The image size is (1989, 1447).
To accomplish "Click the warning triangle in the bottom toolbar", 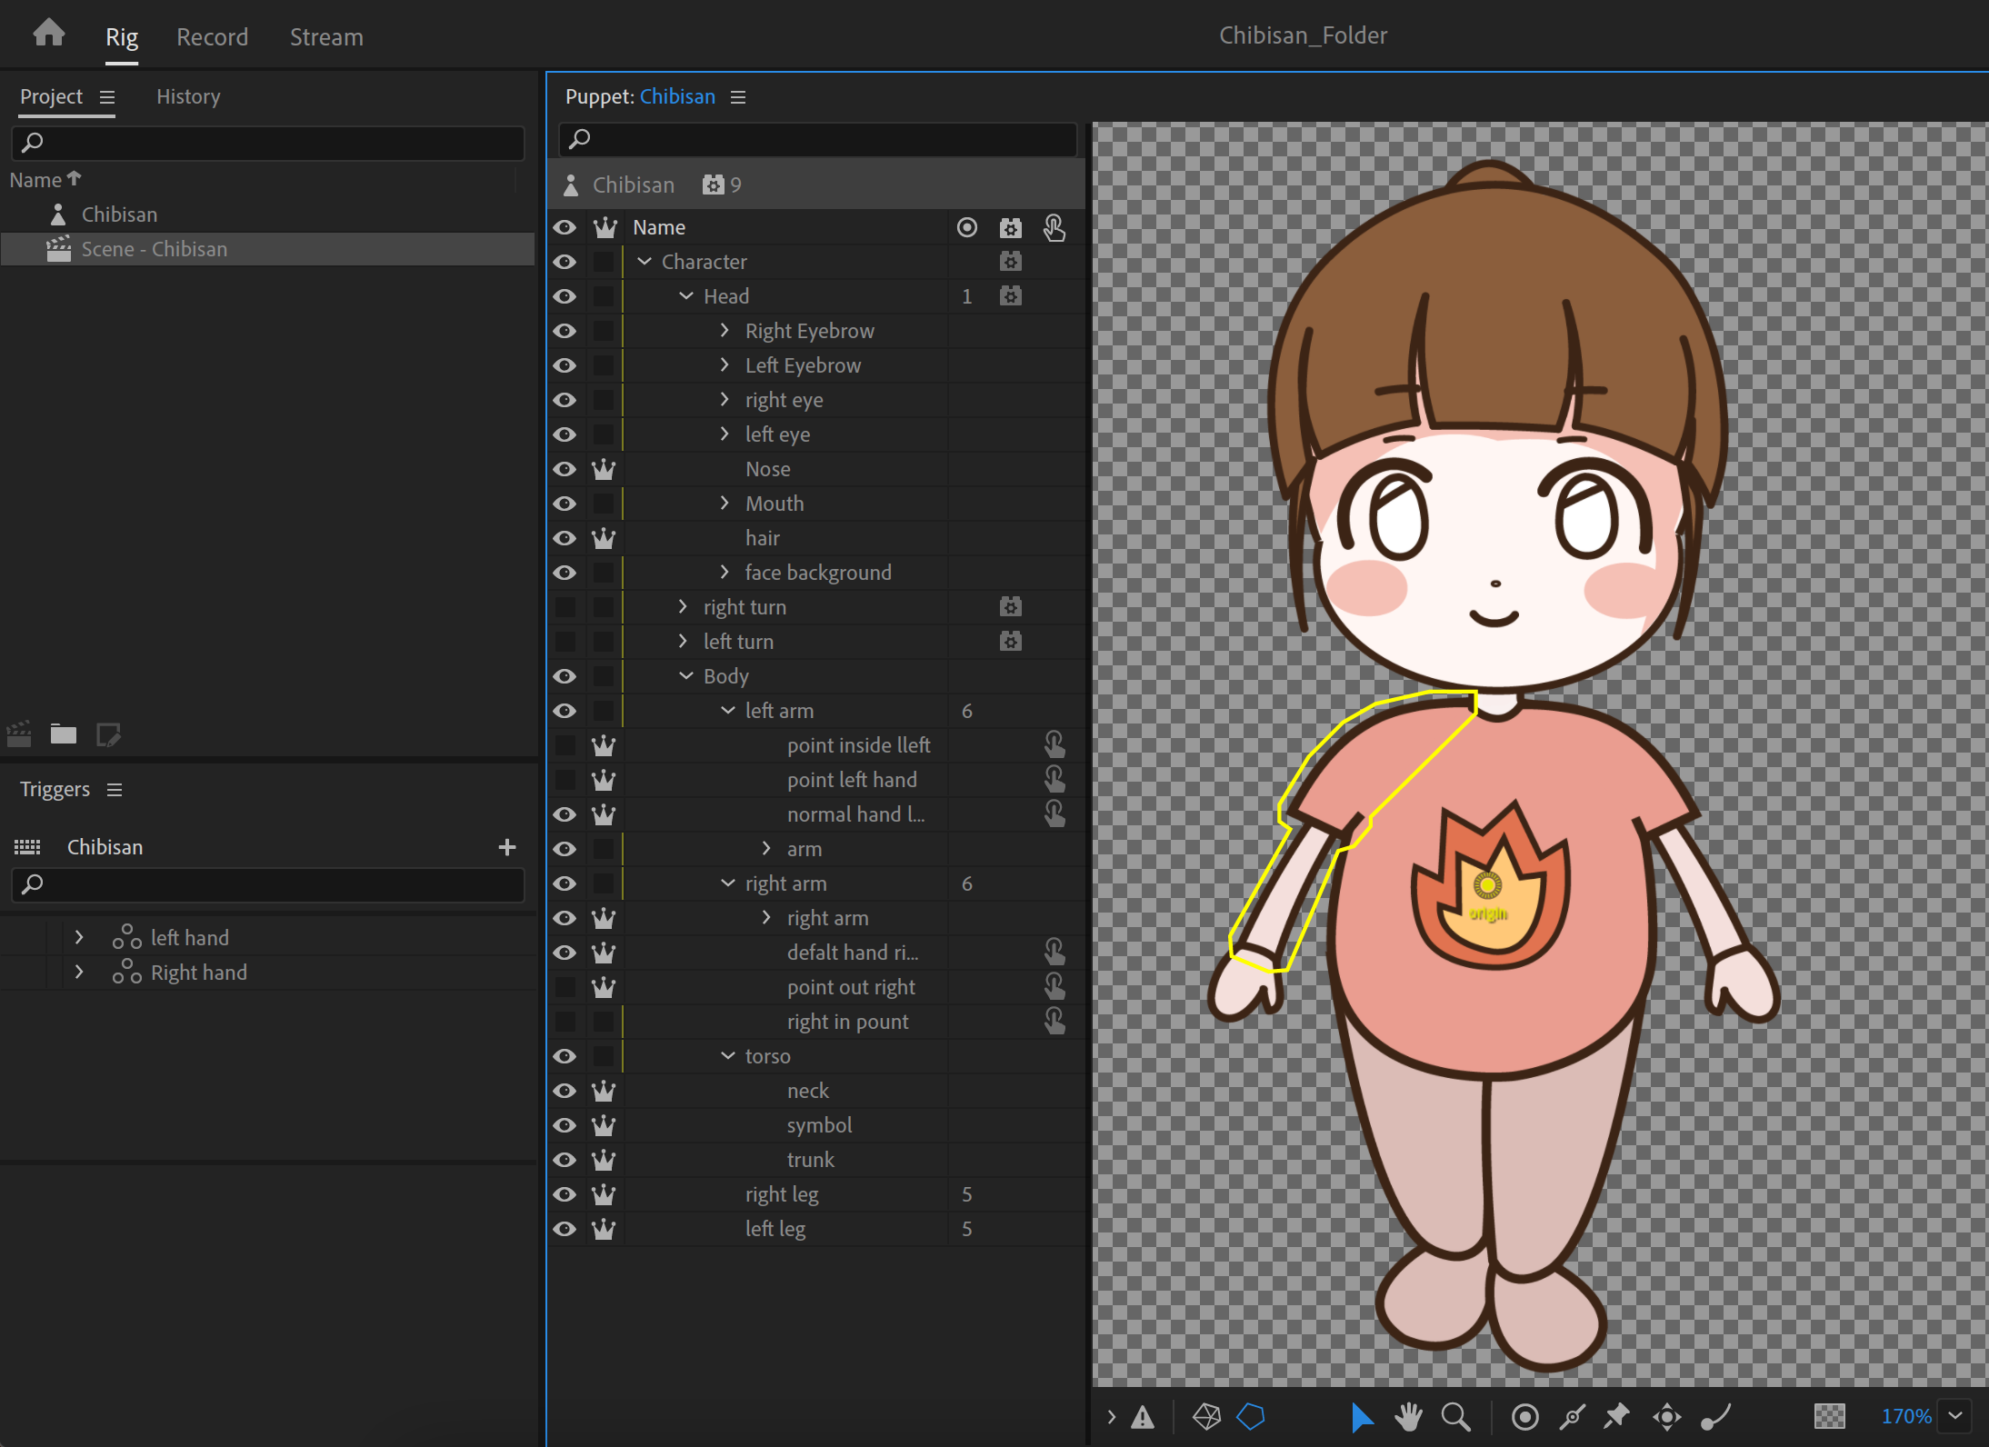I will pos(1144,1416).
